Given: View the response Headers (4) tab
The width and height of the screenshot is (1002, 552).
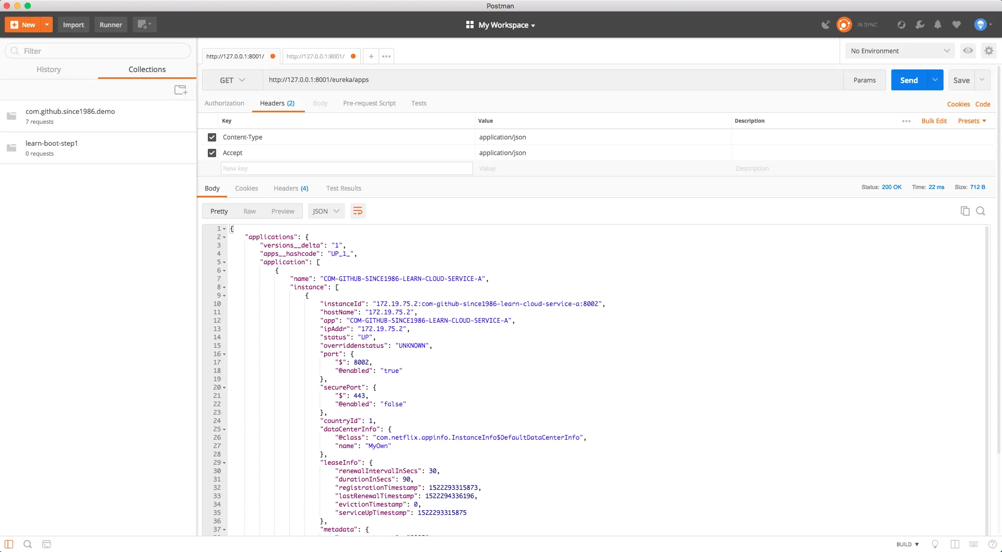Looking at the screenshot, I should 291,189.
